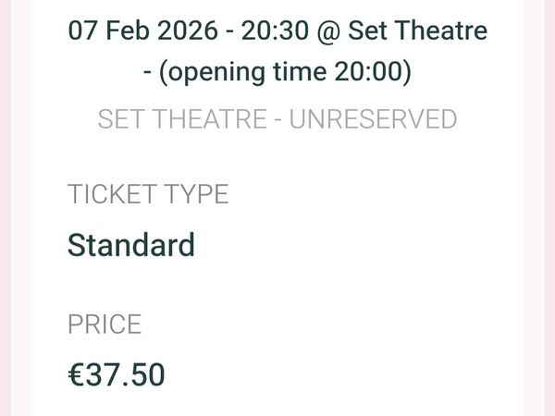
Task: Click the word UNRESERVED in grey subtitle
Action: (374, 119)
